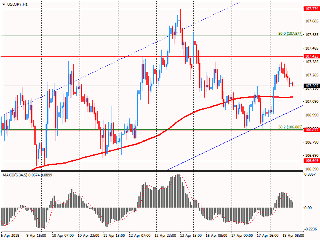
Task: Select the 10 Apr 23:00 time label
Action: [88, 236]
